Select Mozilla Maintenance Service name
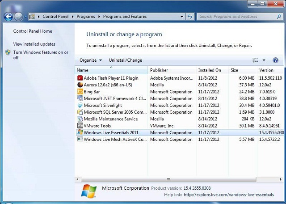This screenshot has height=204, width=286. tap(111, 119)
